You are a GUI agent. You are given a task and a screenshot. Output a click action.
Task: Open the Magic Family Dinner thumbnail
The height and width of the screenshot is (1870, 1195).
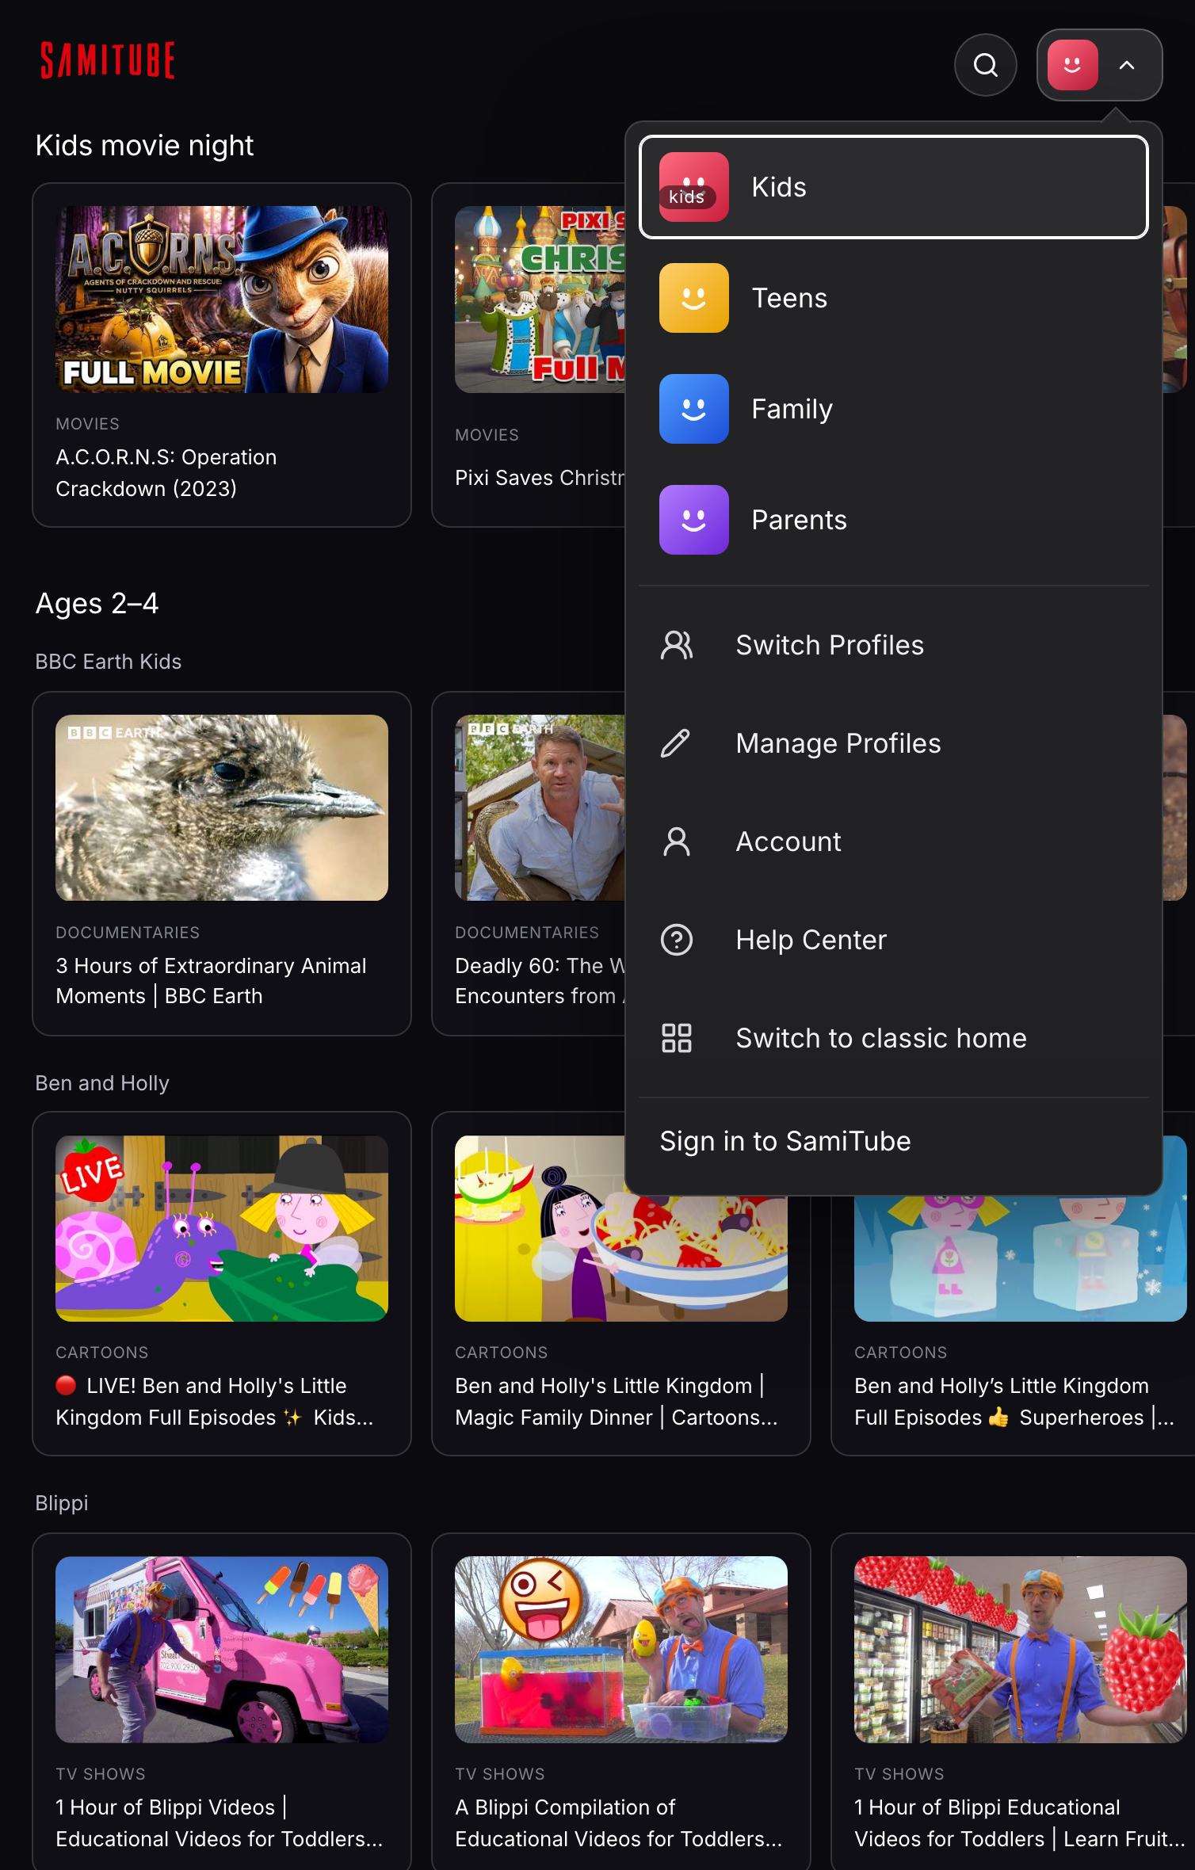point(621,1258)
